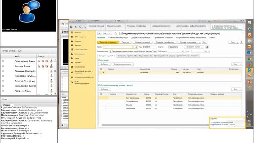
Task: Click Сравнить спецификации button
Action: click(165, 42)
